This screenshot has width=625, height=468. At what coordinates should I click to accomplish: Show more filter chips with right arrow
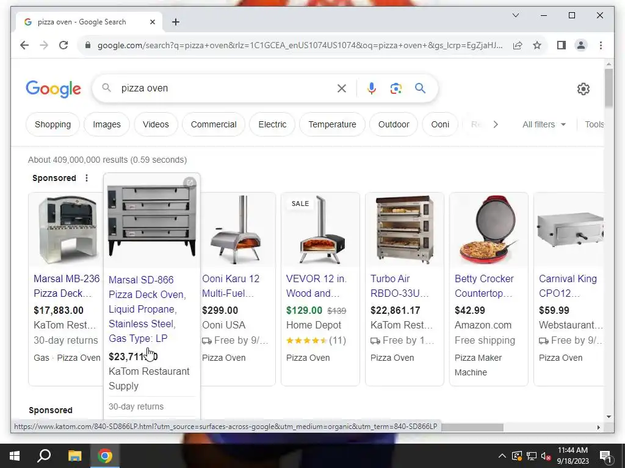point(496,124)
